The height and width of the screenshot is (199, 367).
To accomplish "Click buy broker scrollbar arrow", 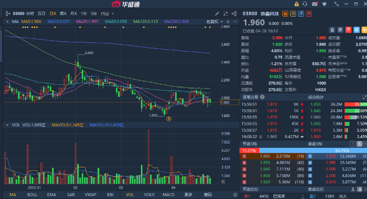I will (303, 196).
